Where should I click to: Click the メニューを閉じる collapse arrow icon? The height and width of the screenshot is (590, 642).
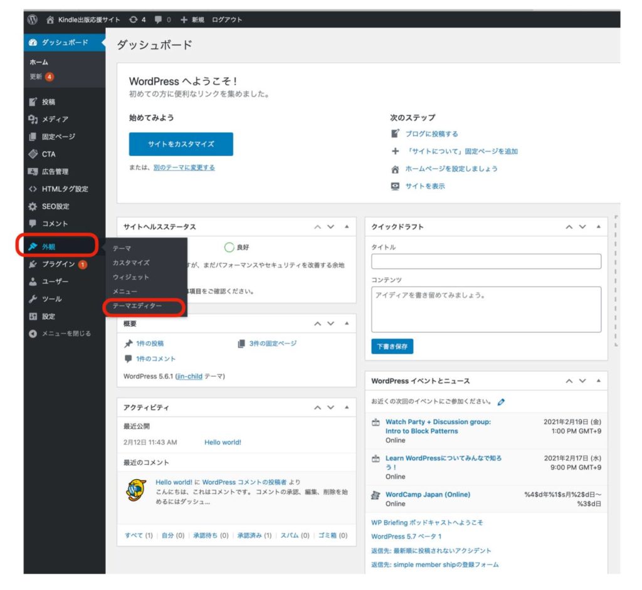pyautogui.click(x=33, y=334)
